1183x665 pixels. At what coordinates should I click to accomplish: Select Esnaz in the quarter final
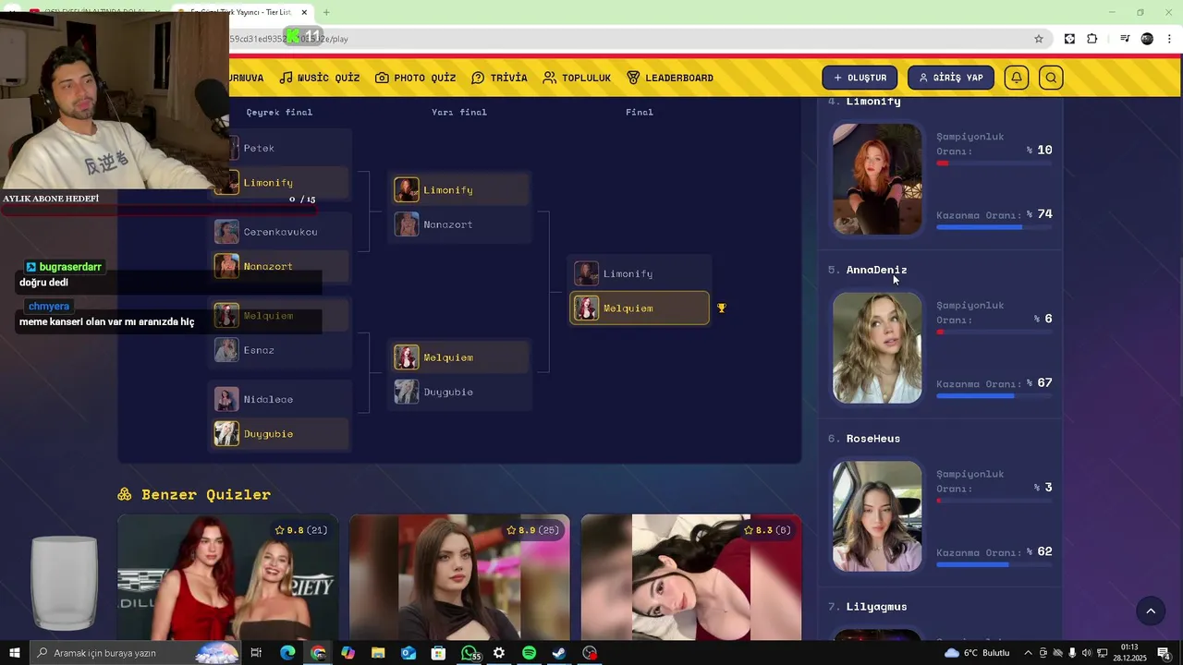click(282, 350)
